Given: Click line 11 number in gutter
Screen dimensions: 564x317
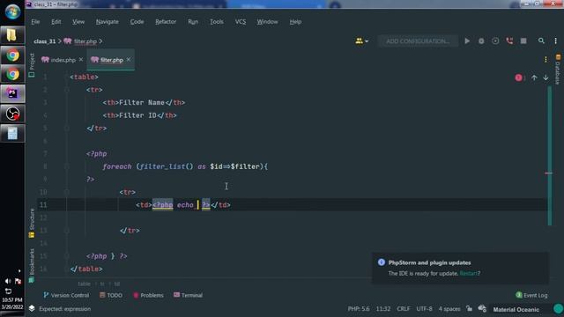Looking at the screenshot, I should pos(43,205).
